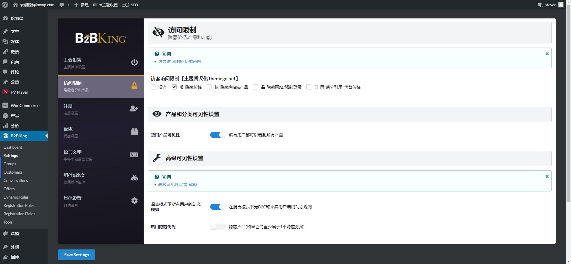
Task: Click the gear icon for 其他设置
Action: 134,201
